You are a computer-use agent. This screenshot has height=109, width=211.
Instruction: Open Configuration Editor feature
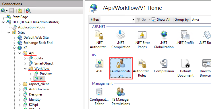click(99, 97)
